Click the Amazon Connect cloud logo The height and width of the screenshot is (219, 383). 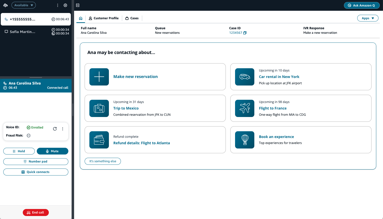pos(5,5)
